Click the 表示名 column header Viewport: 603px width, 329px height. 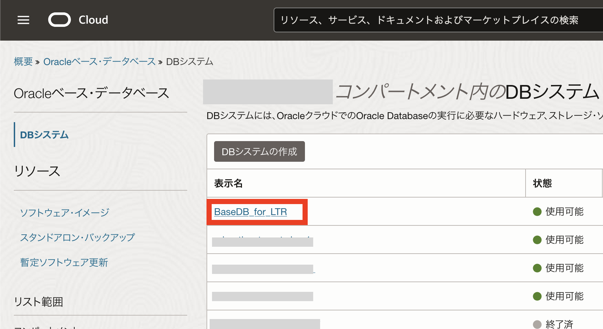228,183
